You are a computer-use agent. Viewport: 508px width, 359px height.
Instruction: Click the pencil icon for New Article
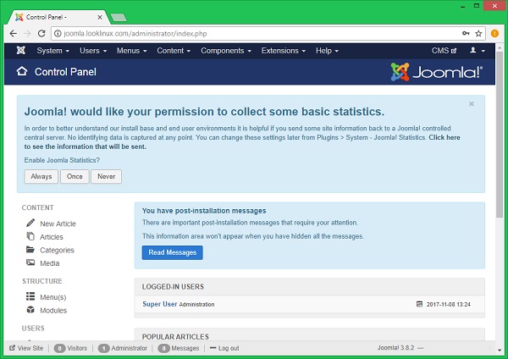pos(30,223)
